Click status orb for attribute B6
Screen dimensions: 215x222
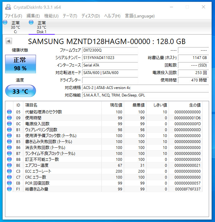tap(9, 147)
